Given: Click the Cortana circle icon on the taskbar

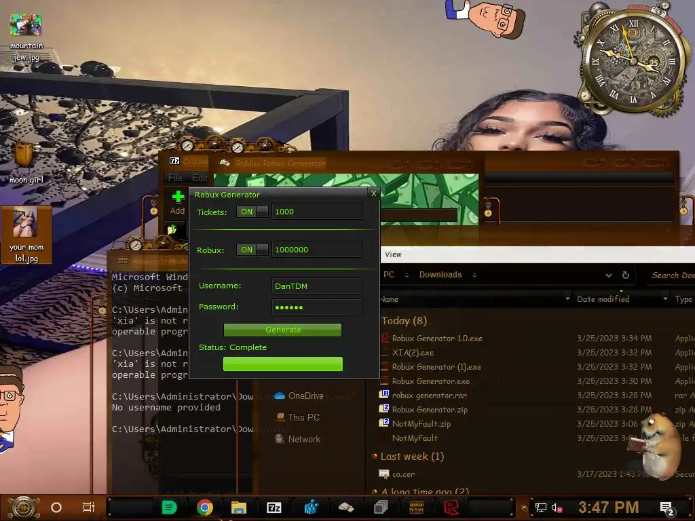Looking at the screenshot, I should point(56,507).
